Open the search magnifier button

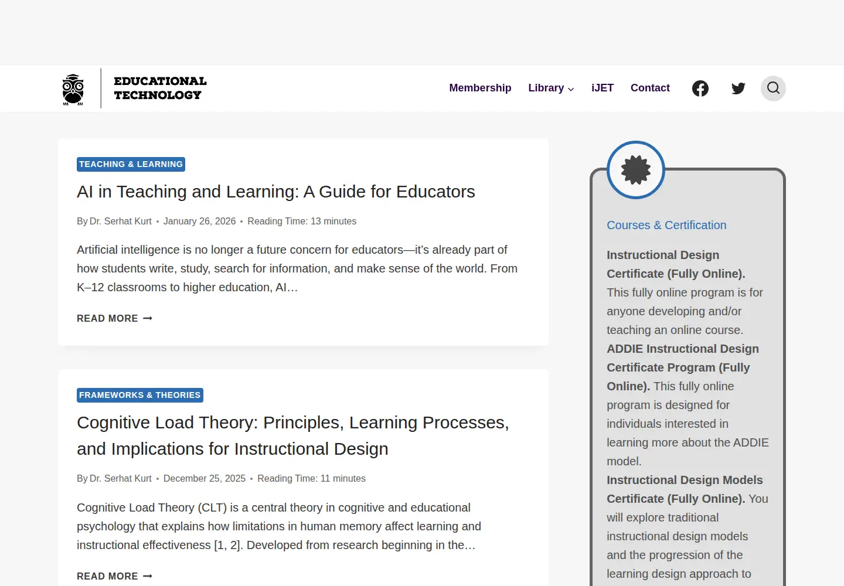point(774,88)
